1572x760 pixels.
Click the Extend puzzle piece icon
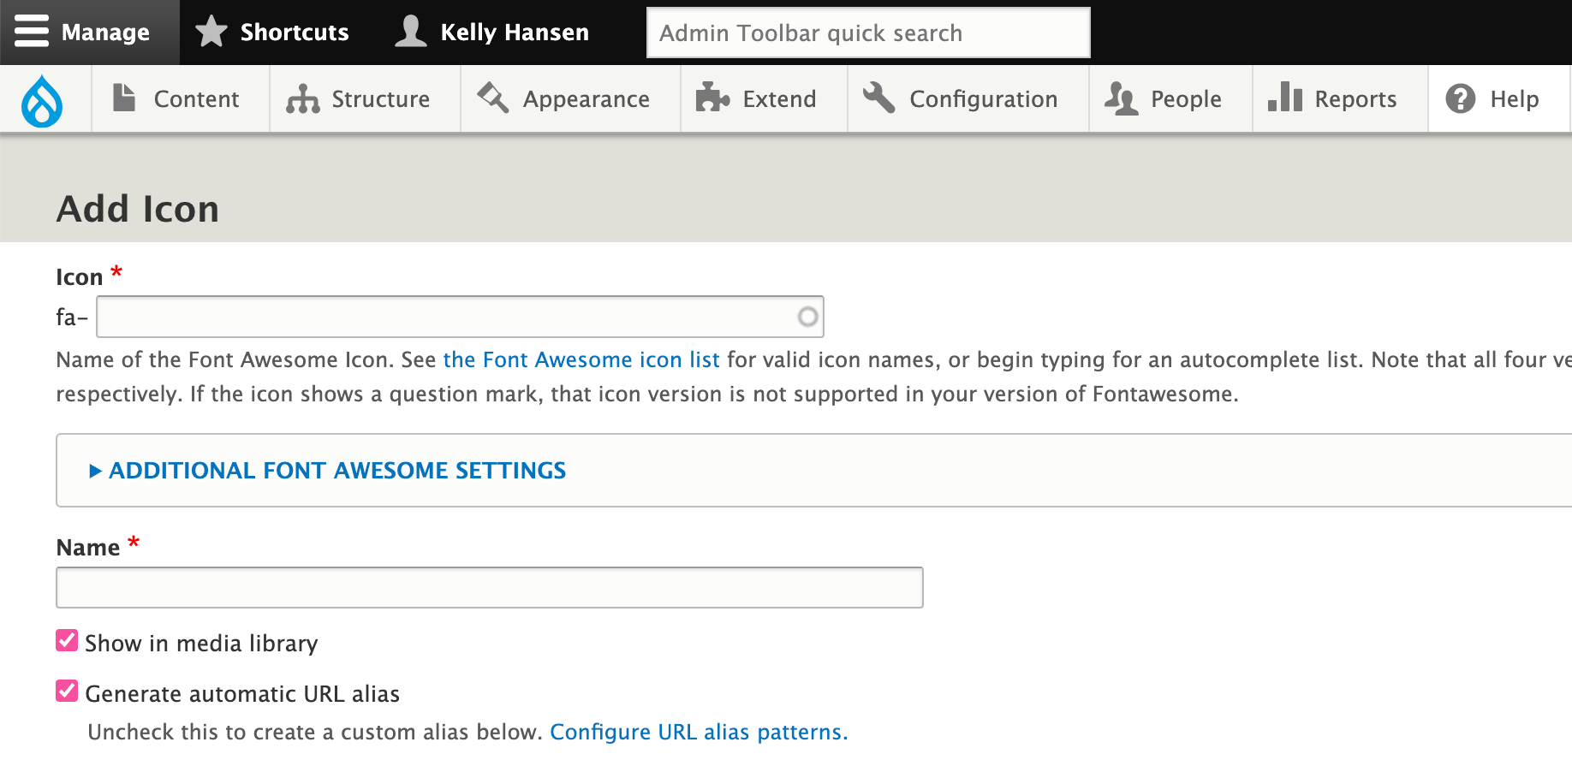point(712,99)
